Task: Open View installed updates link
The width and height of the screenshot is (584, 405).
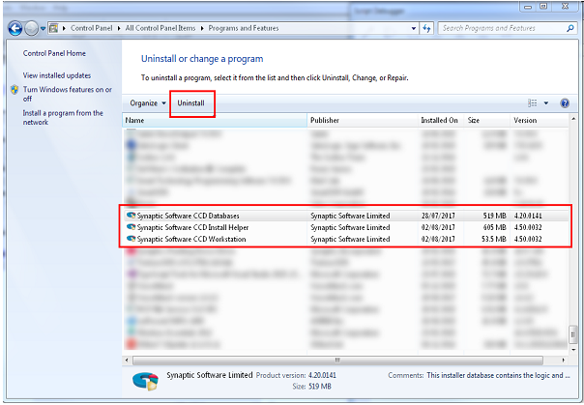Action: click(x=57, y=75)
